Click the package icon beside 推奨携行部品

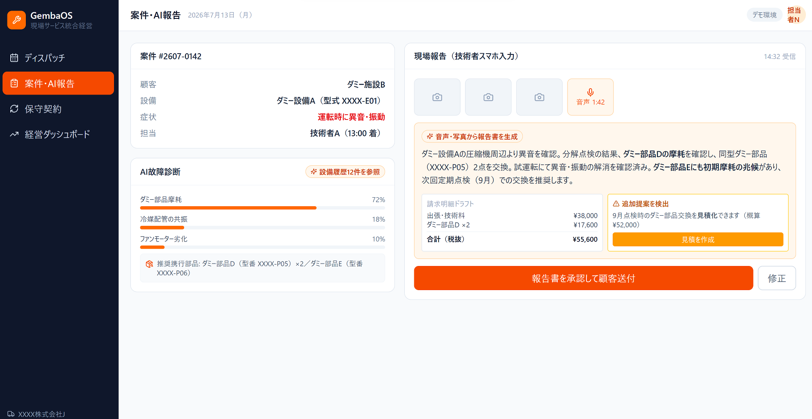(149, 264)
